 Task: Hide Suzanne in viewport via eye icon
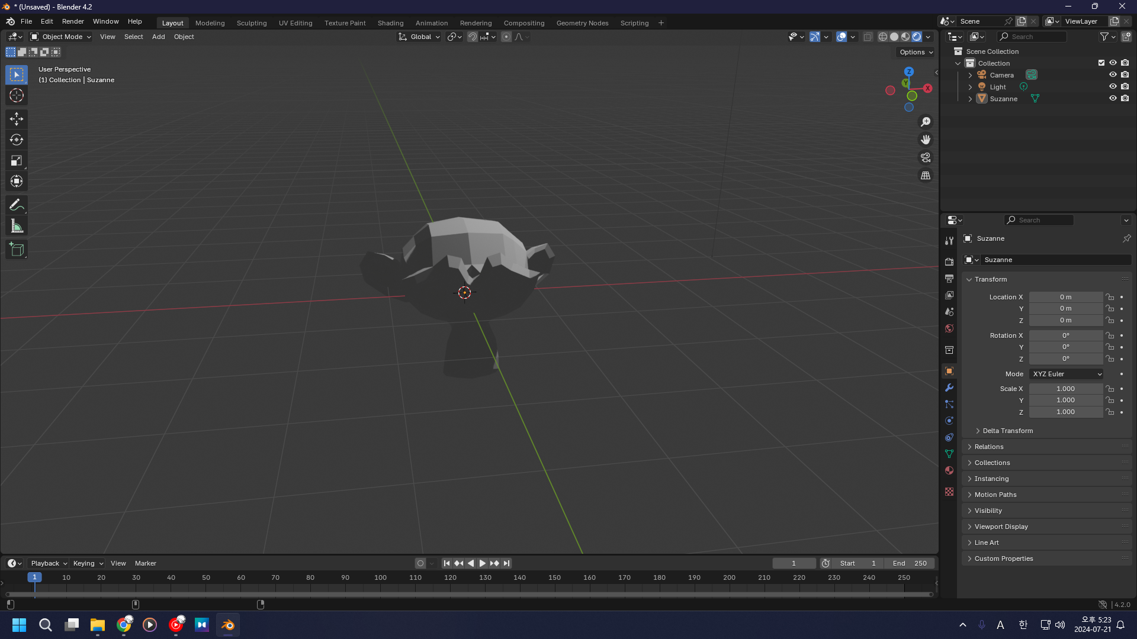click(x=1113, y=99)
